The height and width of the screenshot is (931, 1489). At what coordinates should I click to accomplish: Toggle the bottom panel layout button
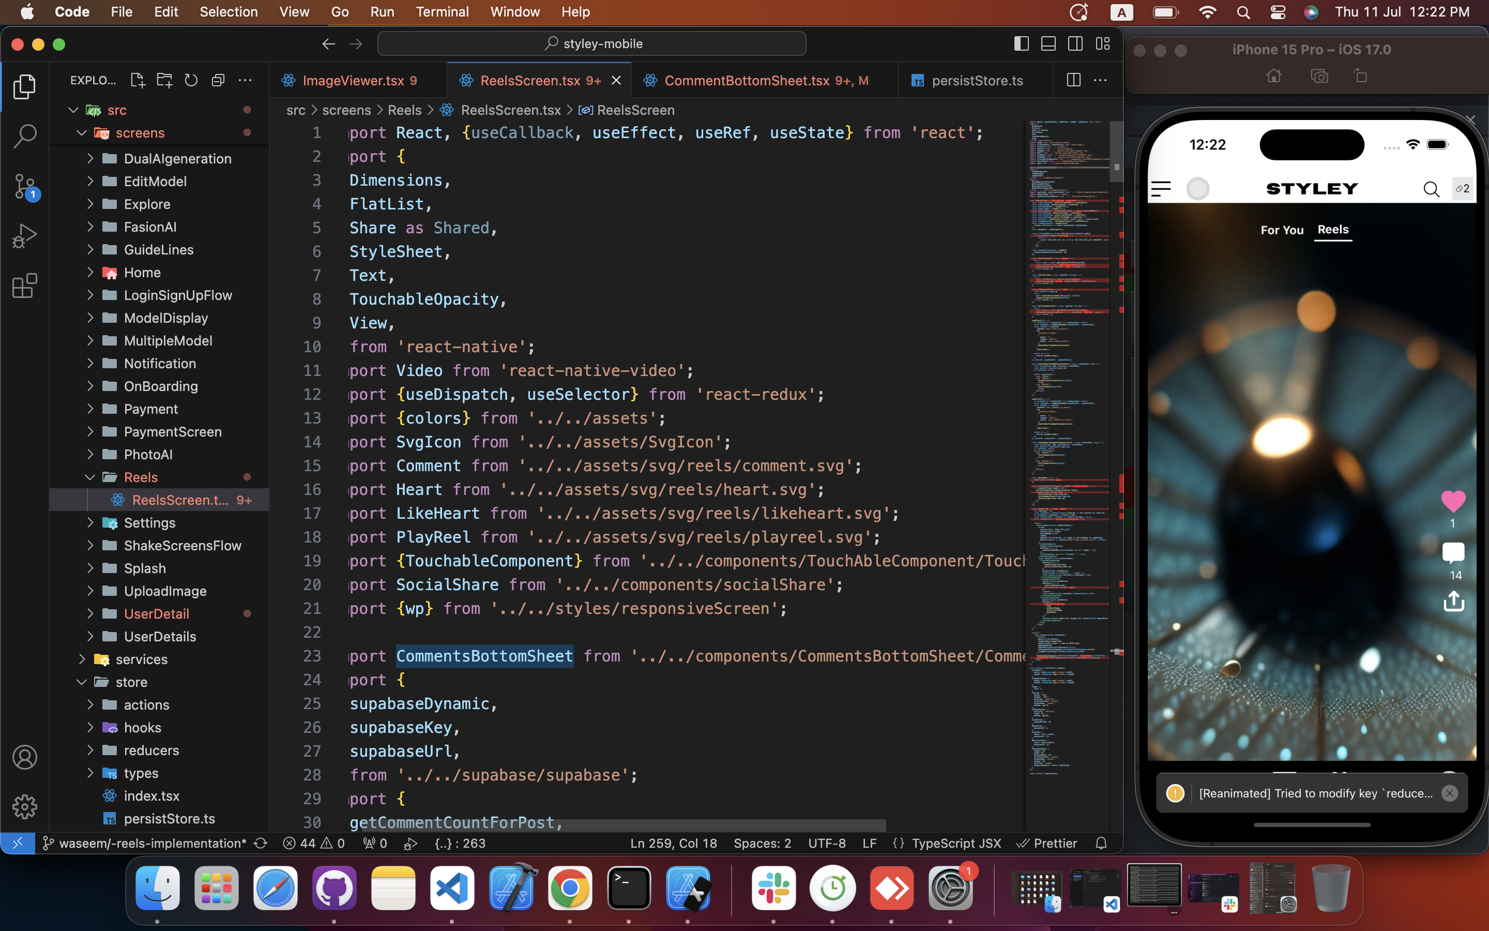point(1048,44)
